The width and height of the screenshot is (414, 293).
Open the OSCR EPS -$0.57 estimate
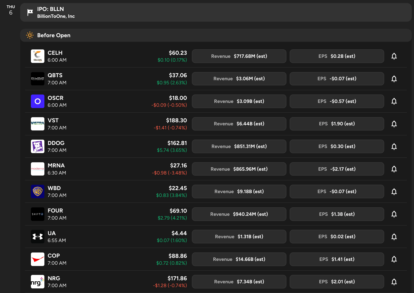(337, 101)
